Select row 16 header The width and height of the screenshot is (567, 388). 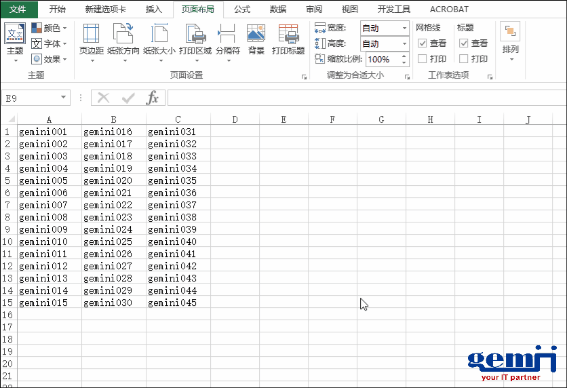click(7, 315)
